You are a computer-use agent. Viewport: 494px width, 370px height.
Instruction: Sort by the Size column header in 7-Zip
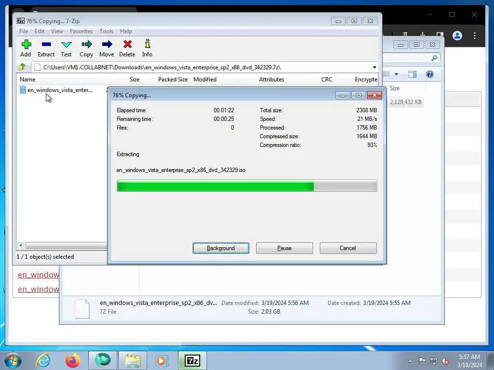(x=118, y=79)
